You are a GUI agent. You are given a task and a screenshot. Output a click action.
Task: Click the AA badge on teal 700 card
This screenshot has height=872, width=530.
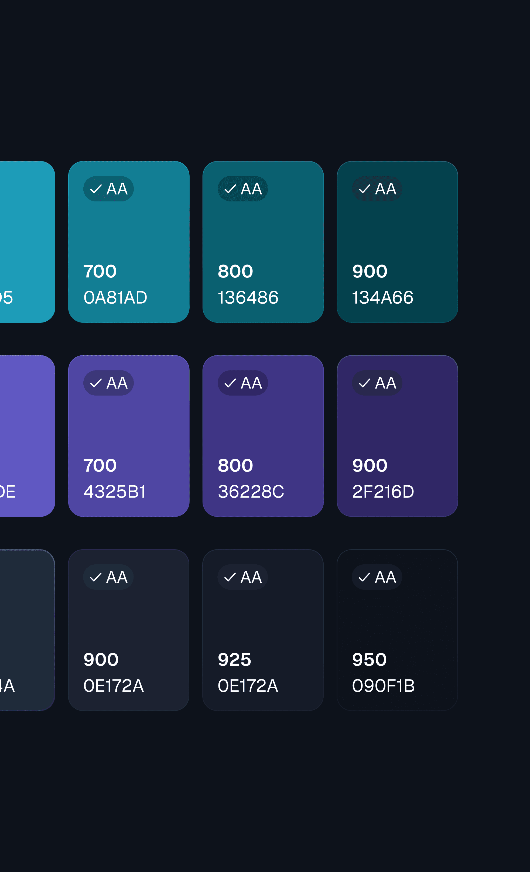108,189
